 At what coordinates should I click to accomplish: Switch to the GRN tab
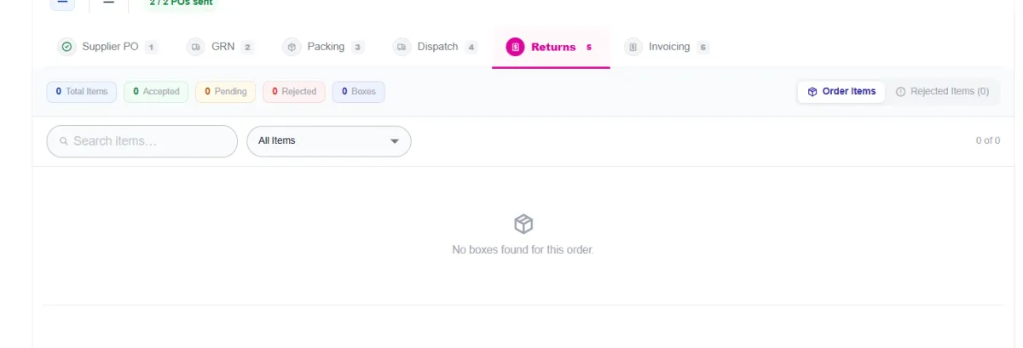[x=220, y=47]
